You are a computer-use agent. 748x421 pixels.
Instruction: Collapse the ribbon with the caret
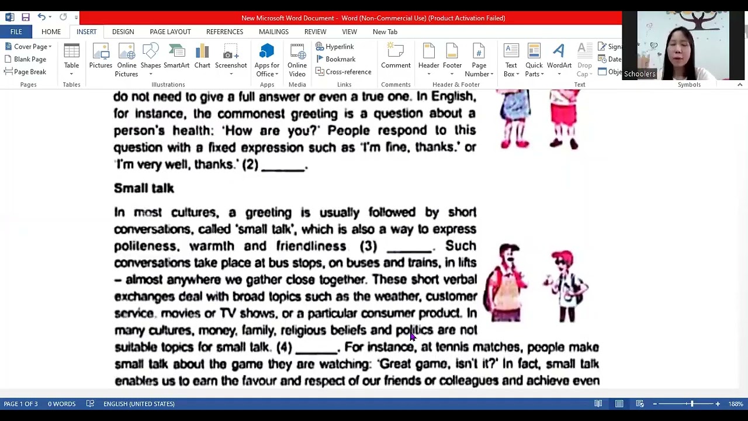740,85
